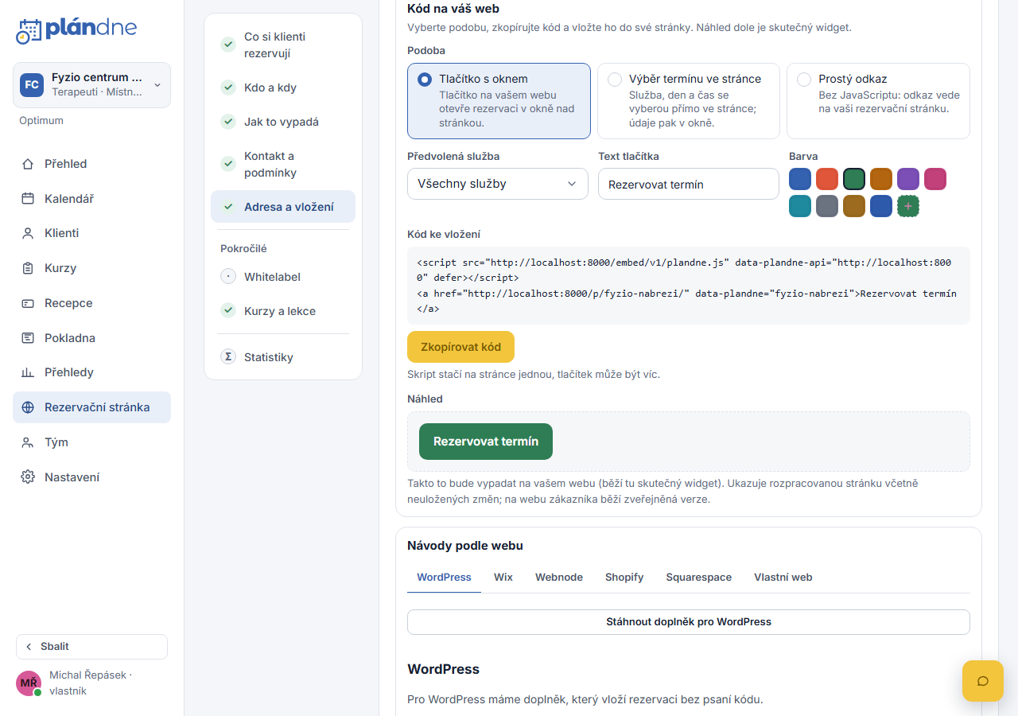Click Stáhnout doplněk pro WordPress
The image size is (1018, 716).
tap(689, 622)
